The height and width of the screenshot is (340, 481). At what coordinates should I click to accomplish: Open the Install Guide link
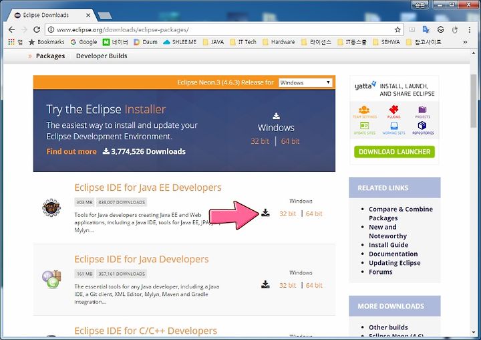(388, 245)
